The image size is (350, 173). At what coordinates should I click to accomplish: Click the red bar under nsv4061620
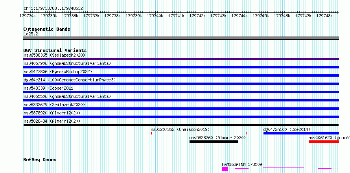point(324,142)
